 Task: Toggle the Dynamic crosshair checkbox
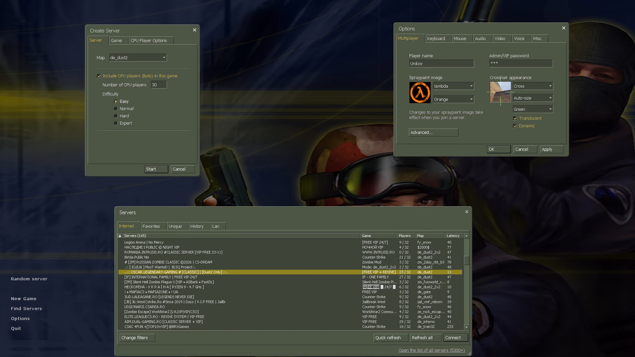tap(515, 126)
